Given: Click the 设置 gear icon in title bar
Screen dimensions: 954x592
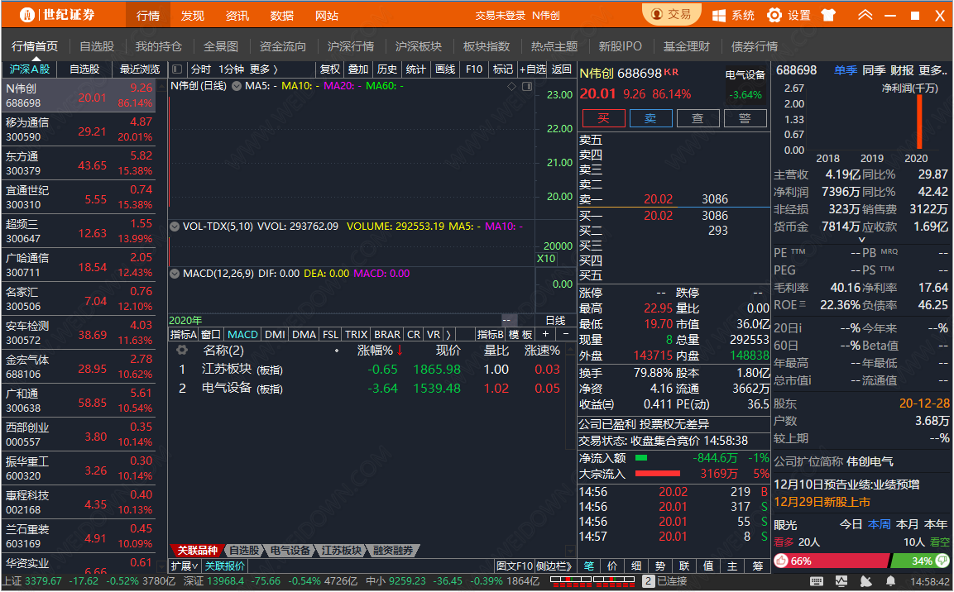Looking at the screenshot, I should click(774, 15).
